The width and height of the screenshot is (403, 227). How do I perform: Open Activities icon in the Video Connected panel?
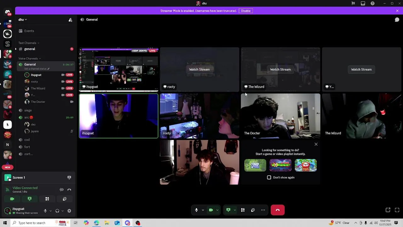click(x=47, y=199)
